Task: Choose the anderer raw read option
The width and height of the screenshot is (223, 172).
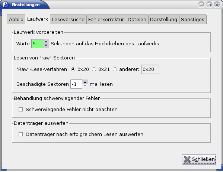Action: tap(115, 69)
